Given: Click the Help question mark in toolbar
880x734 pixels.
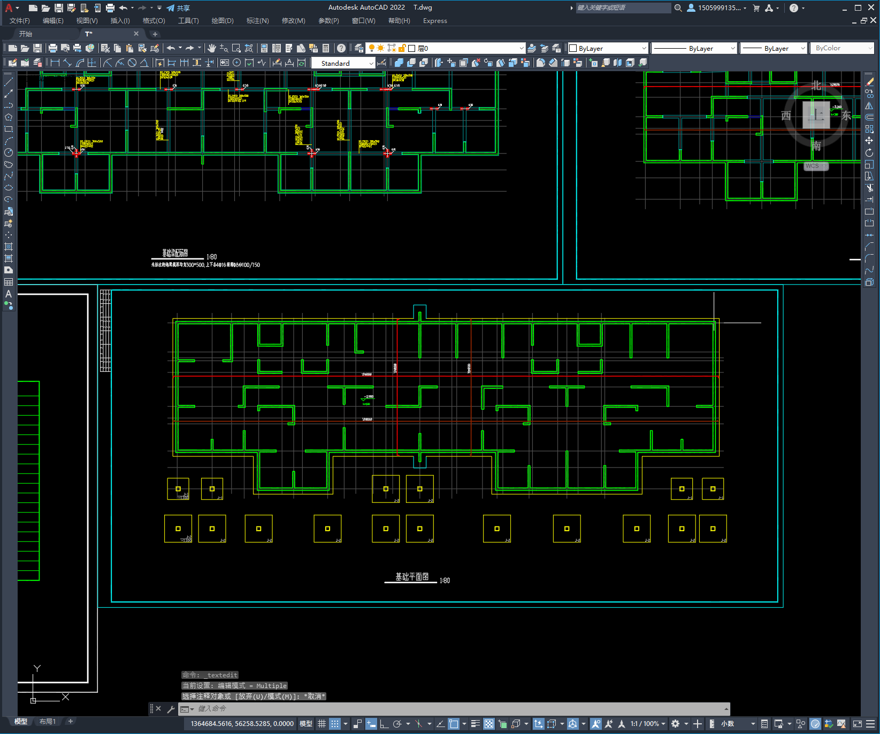Looking at the screenshot, I should tap(341, 48).
